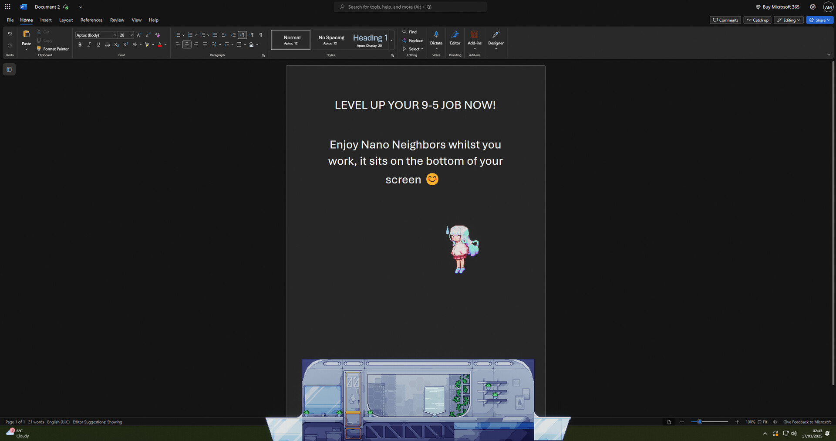836x441 pixels.
Task: Open the Aptos (Body) font name dropdown
Action: click(115, 35)
